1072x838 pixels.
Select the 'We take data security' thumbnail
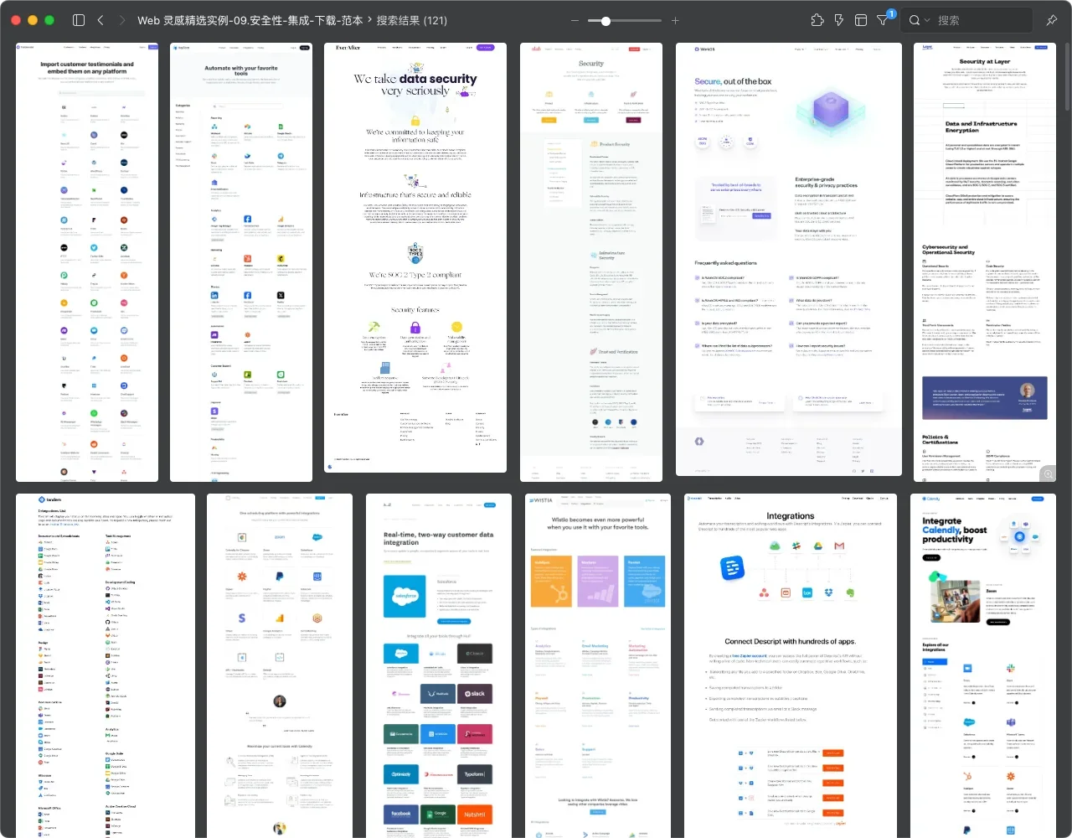click(415, 258)
